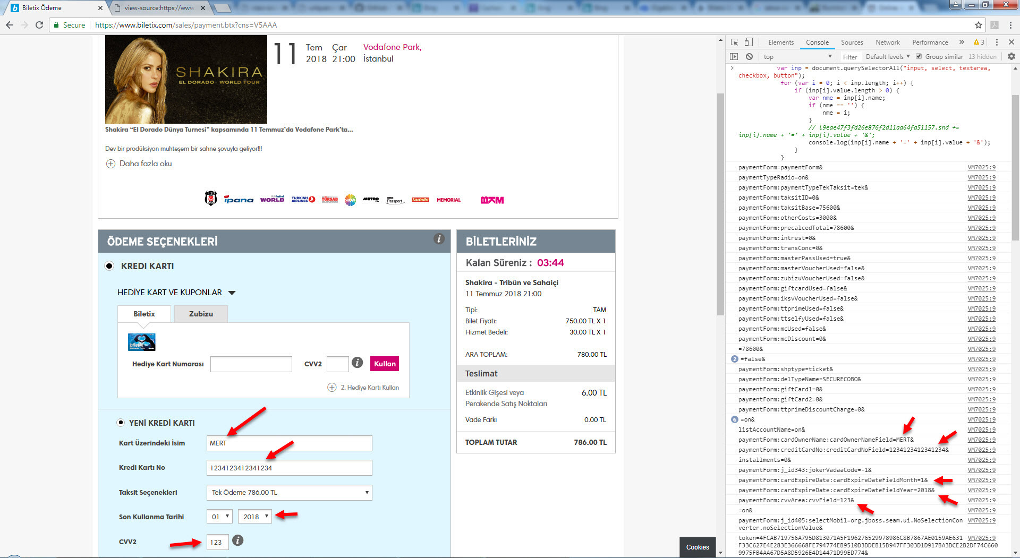1020x558 pixels.
Task: Click the Kredi Kartı No field
Action: coord(290,468)
